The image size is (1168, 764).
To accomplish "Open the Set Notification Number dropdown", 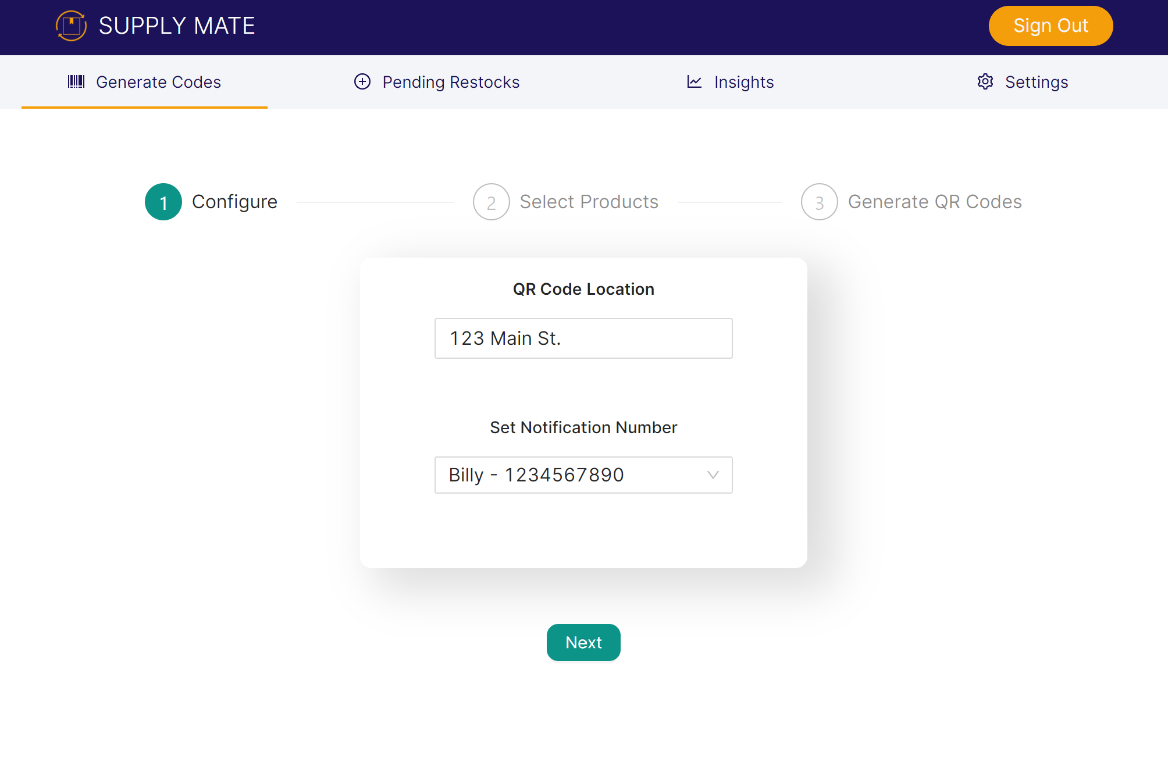I will (x=583, y=475).
